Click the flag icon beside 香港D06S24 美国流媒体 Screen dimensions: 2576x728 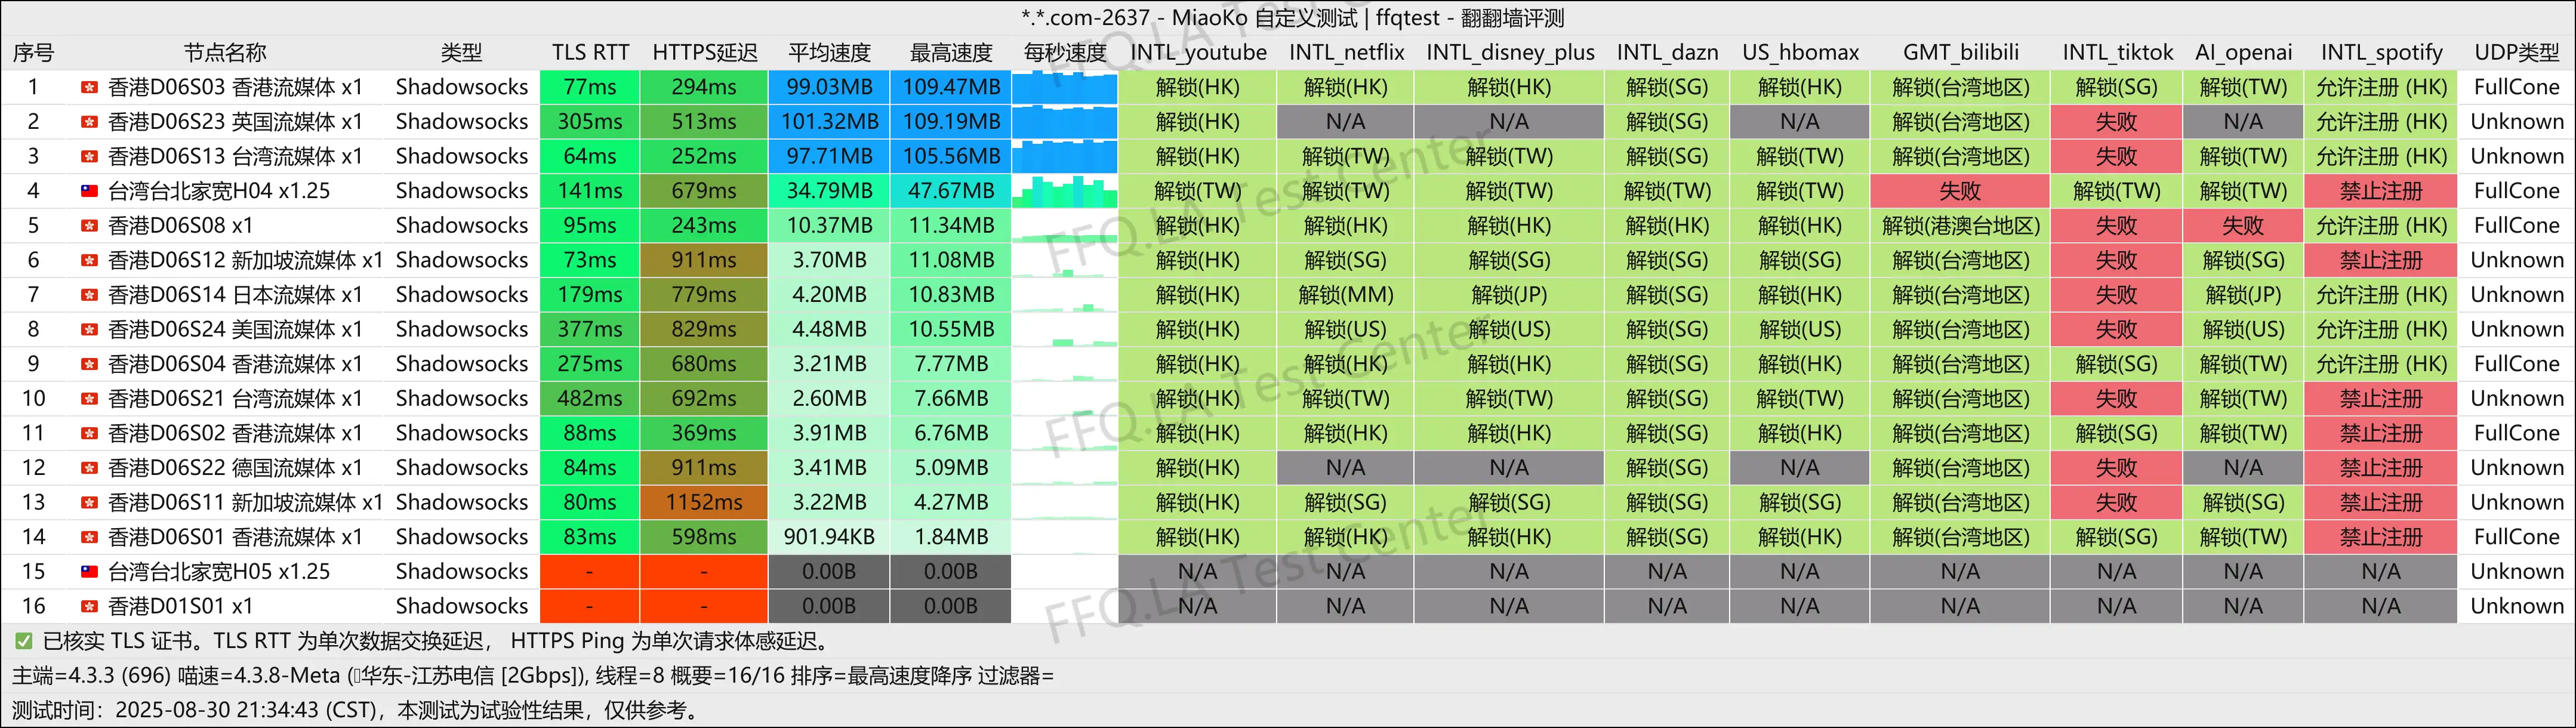coord(89,330)
